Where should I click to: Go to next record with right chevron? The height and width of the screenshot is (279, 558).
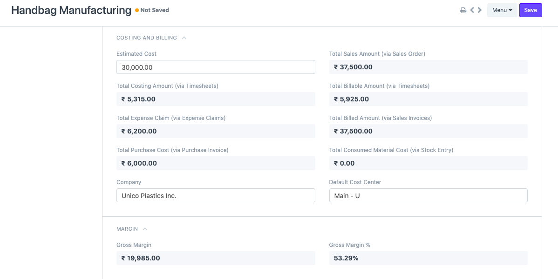(x=480, y=10)
